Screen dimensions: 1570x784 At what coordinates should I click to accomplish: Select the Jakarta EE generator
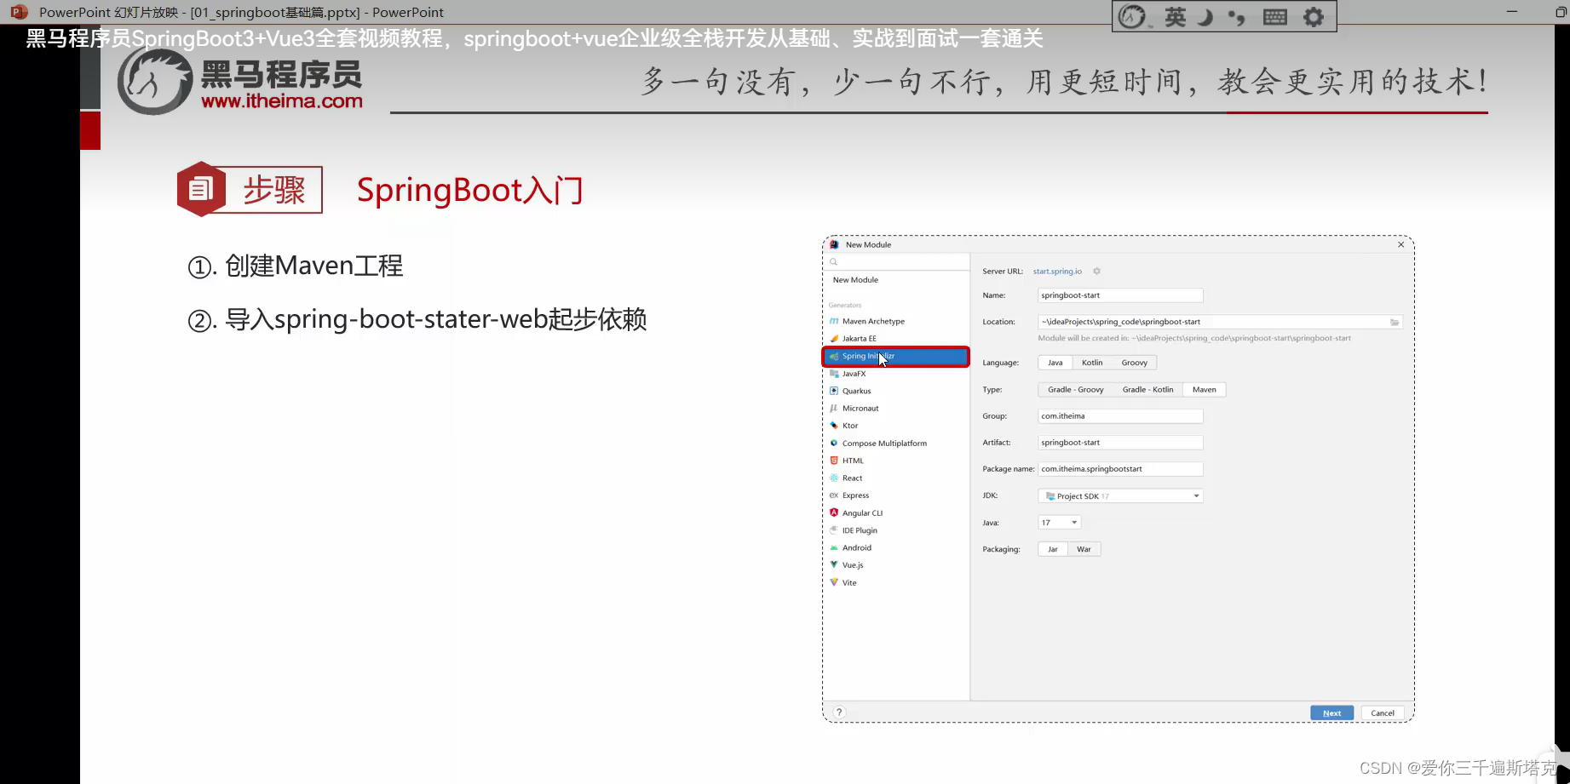860,338
